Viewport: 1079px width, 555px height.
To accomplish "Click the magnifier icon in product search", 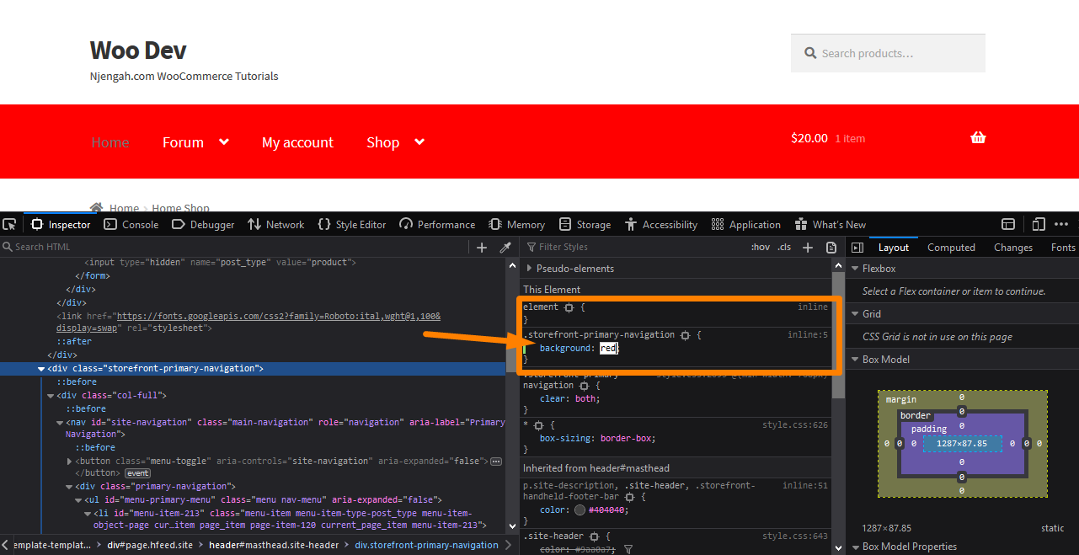I will pos(810,53).
